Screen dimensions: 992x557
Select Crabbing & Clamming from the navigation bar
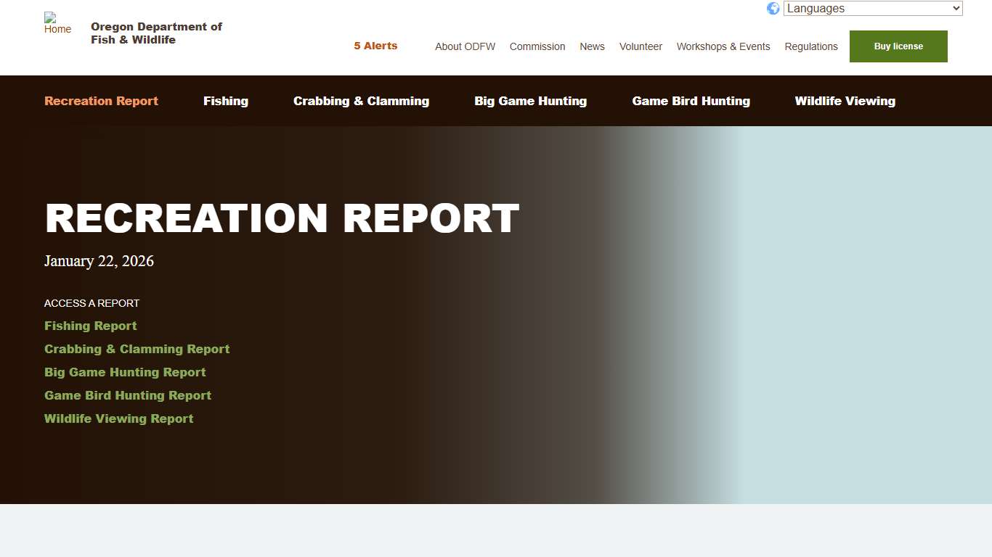tap(361, 101)
